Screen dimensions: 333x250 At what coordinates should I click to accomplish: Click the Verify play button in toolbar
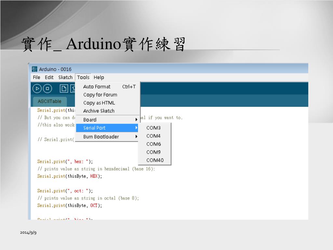click(37, 89)
